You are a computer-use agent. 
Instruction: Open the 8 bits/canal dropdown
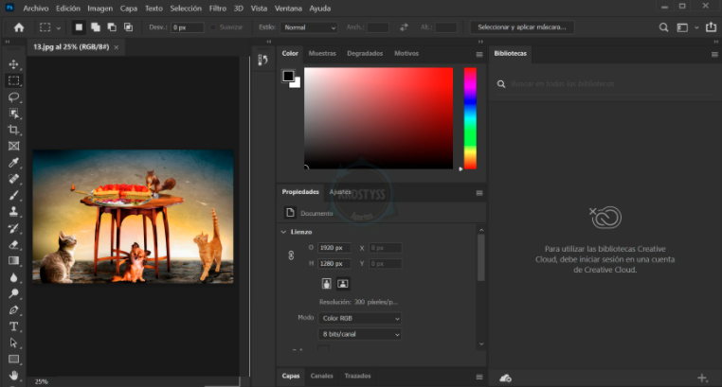tap(360, 334)
